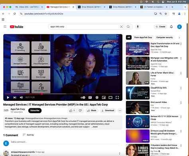Screen dimensions: 189x156
Task: Enable miniplayer mode
Action: point(104,98)
